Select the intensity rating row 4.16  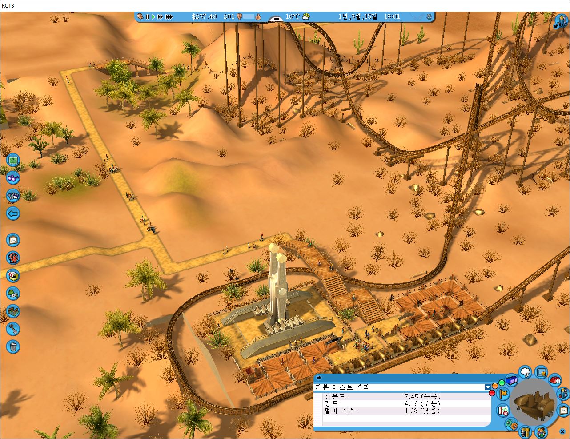(x=407, y=403)
